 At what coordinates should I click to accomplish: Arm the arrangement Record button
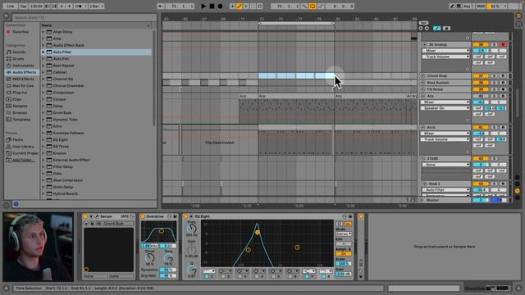[x=220, y=6]
